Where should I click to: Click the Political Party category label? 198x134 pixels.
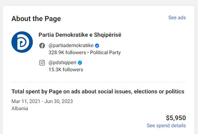point(106,52)
